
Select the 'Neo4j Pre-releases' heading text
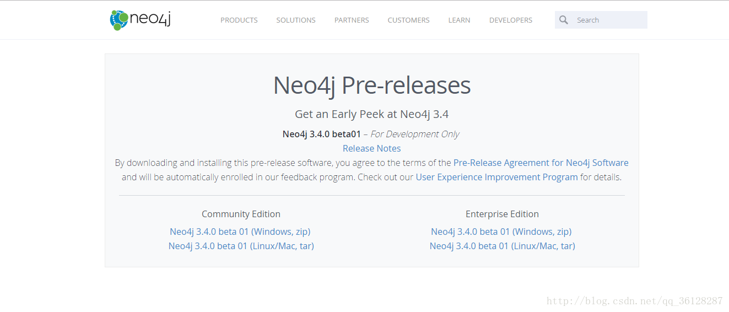pos(372,85)
